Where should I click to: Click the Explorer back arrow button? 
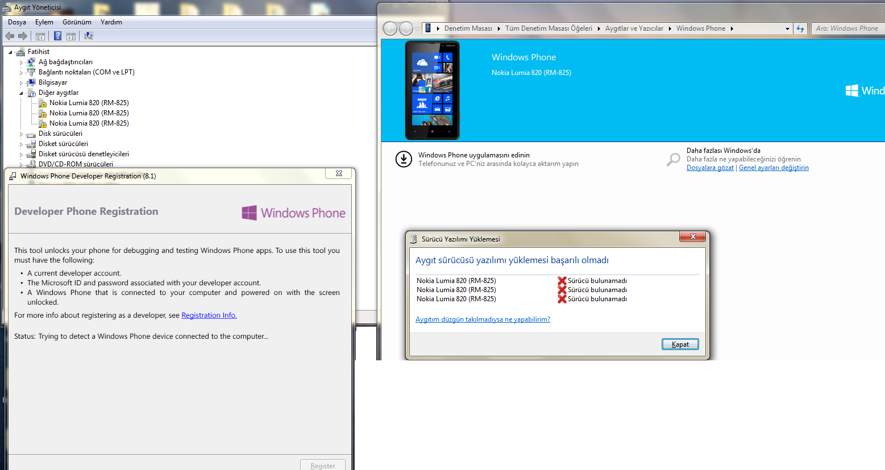(390, 28)
